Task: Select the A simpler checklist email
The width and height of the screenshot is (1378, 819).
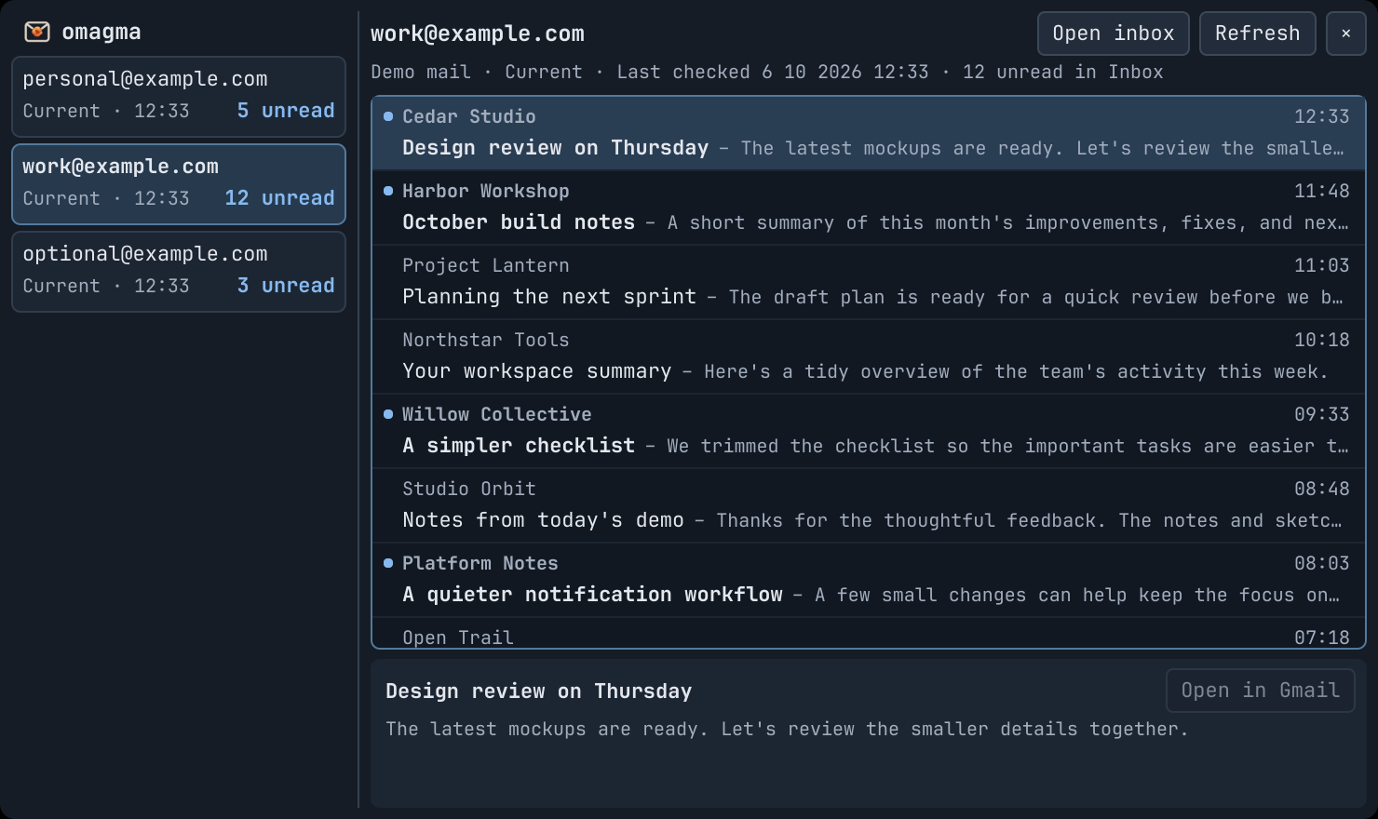Action: point(869,431)
